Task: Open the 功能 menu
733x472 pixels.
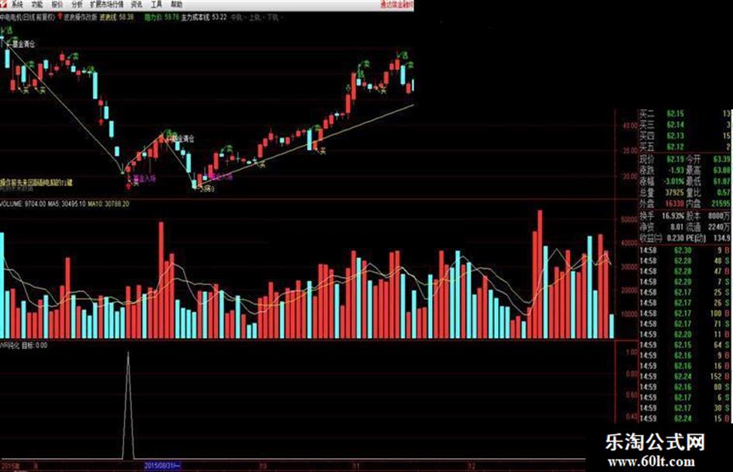Action: click(x=37, y=5)
